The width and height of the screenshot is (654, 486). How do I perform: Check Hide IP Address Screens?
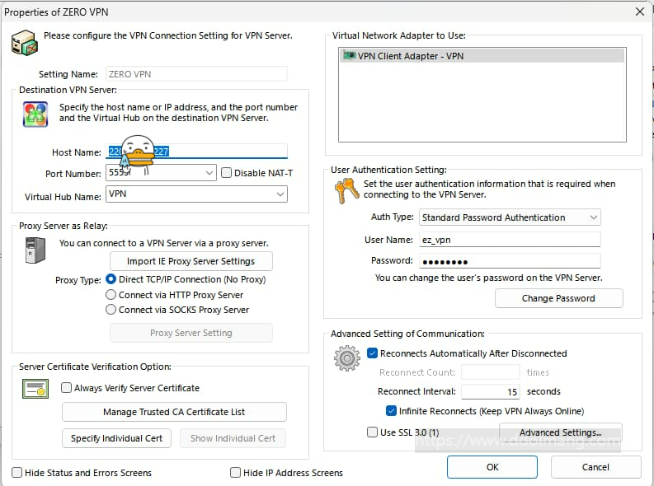tap(235, 473)
